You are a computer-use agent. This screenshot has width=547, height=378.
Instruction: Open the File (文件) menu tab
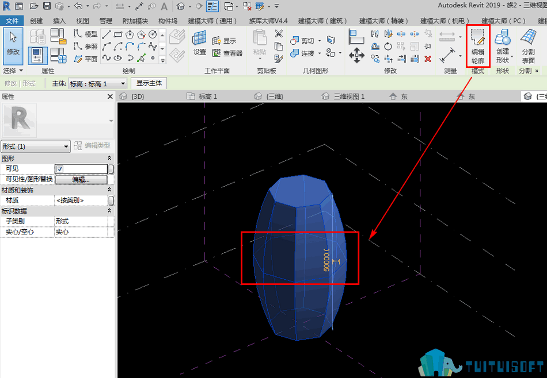12,21
